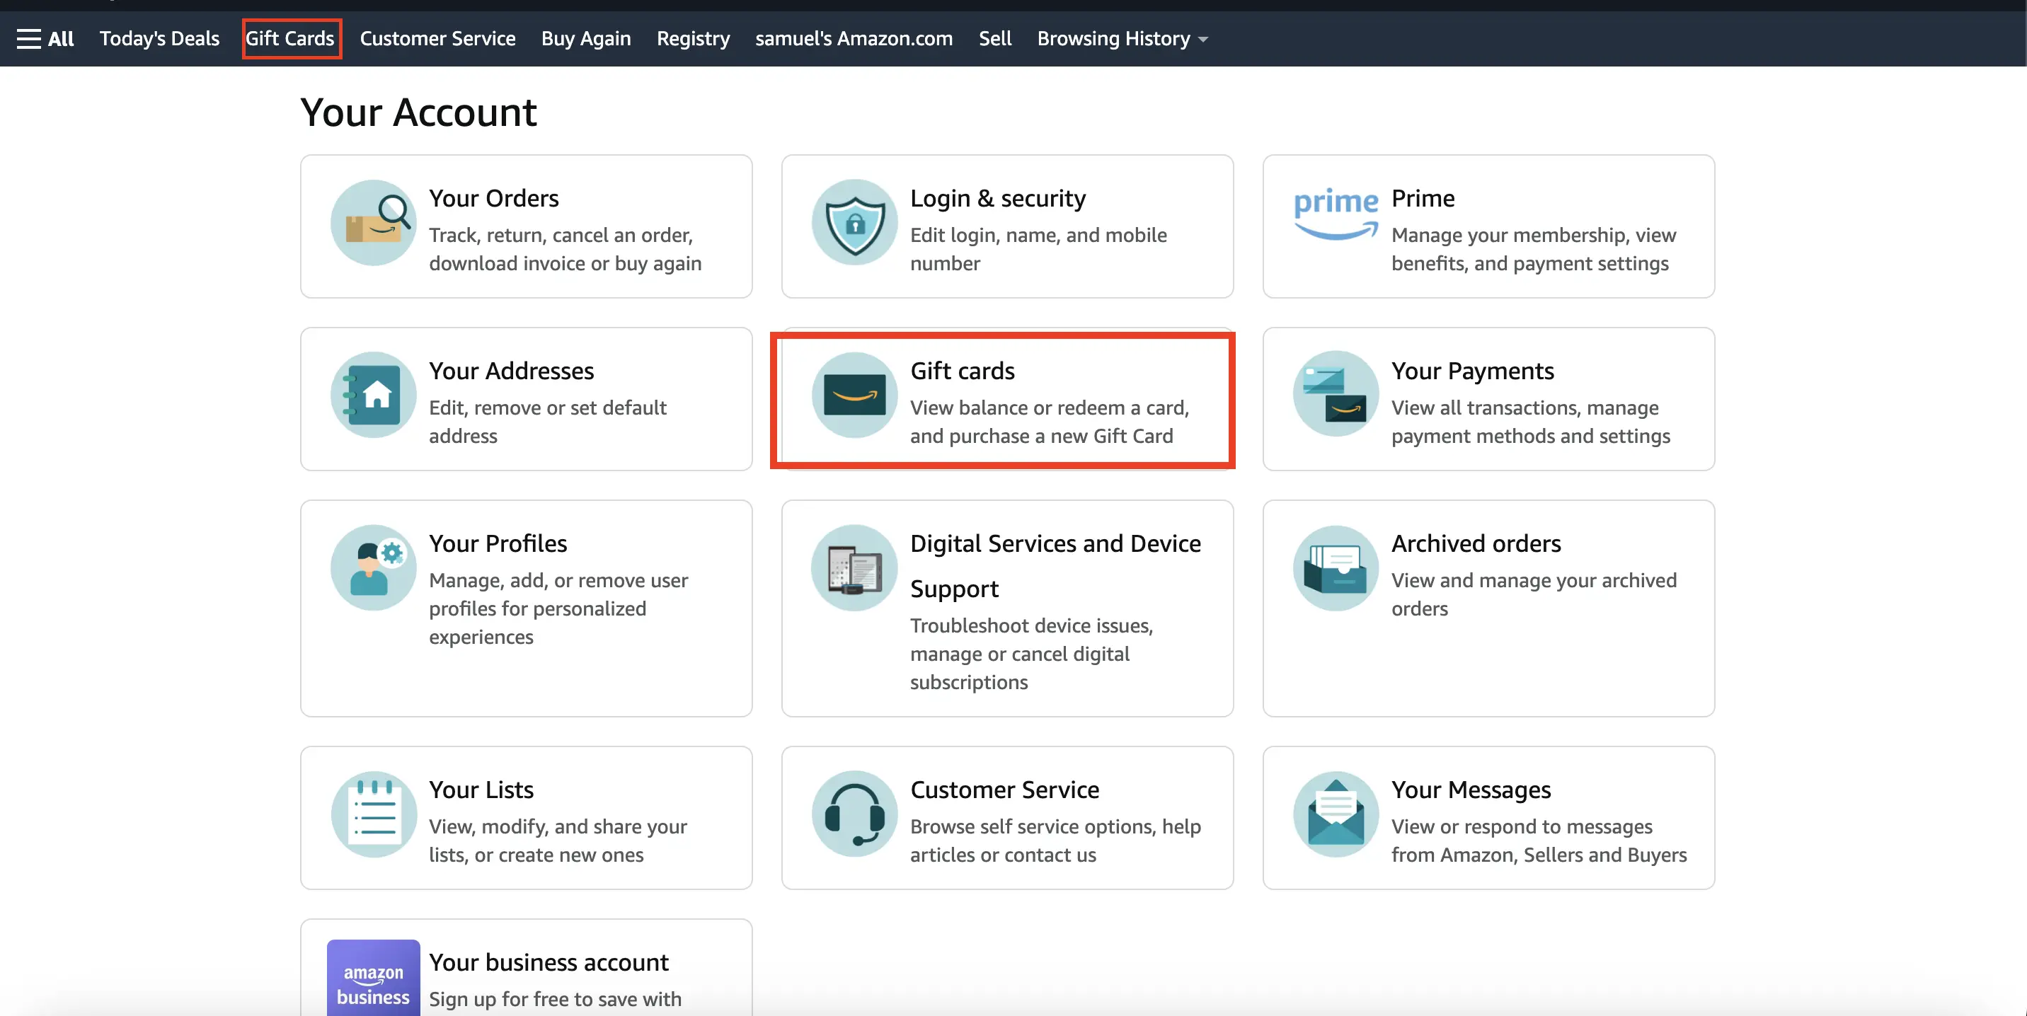Screen dimensions: 2027x1016
Task: Click the Gift cards envelope icon
Action: pos(854,395)
